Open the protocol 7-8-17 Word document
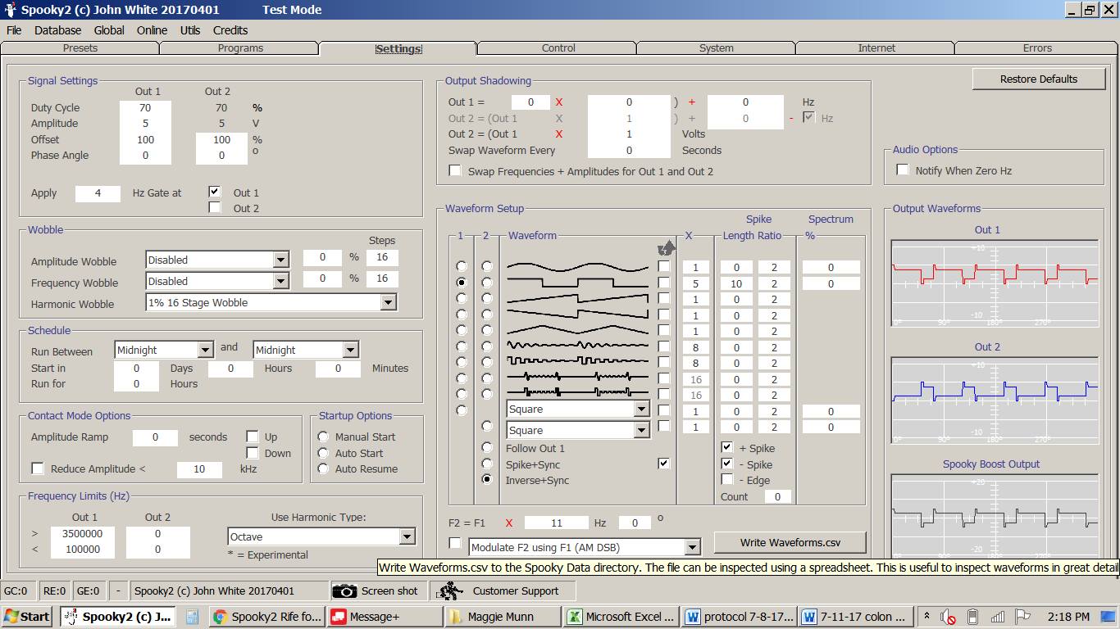The image size is (1120, 629). click(x=739, y=617)
